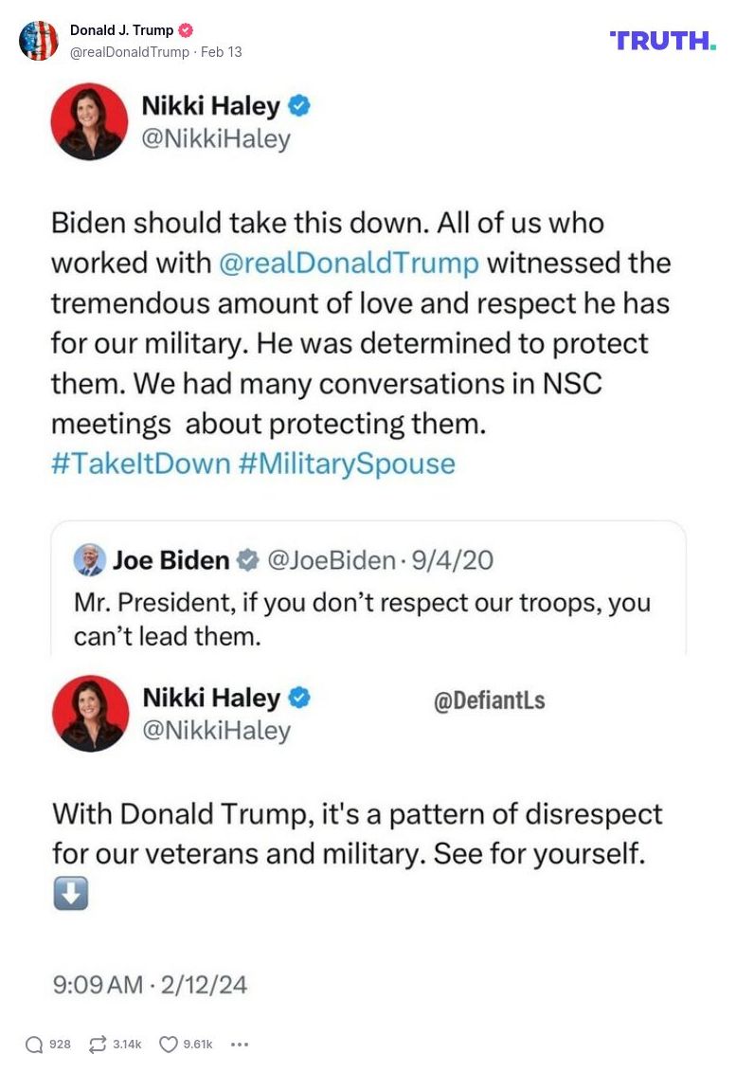Click Joe Biden's small profile picture
This screenshot has height=1073, width=736.
(x=90, y=560)
